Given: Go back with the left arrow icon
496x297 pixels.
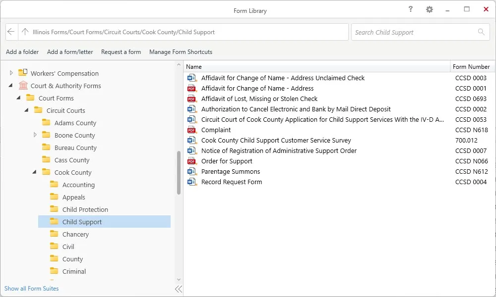Looking at the screenshot, I should pyautogui.click(x=11, y=32).
